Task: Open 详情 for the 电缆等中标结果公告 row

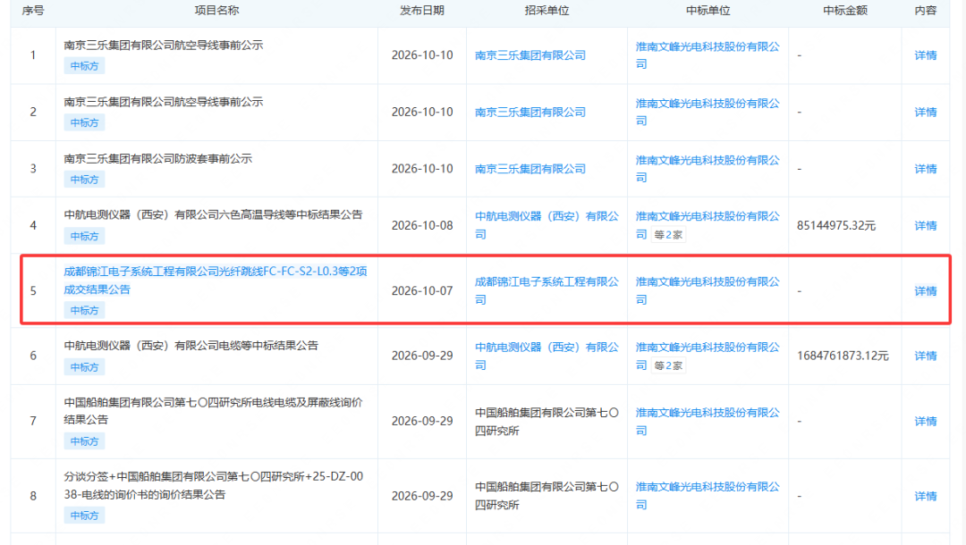Action: tap(926, 356)
